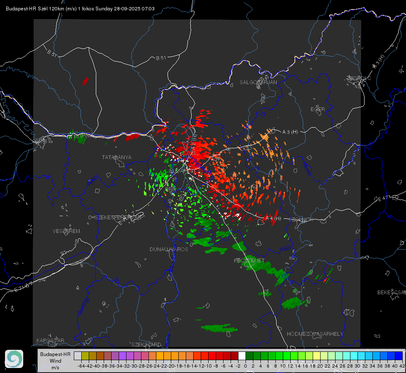Image resolution: width=406 pixels, height=373 pixels.
Task: Click the BÉKÉSCSABA city label
Action: [x=391, y=293]
